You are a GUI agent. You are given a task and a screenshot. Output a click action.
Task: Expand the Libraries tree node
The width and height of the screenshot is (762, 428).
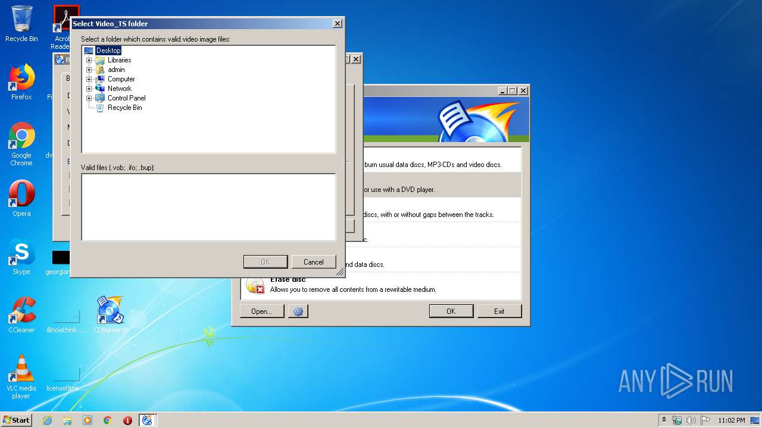coord(89,60)
